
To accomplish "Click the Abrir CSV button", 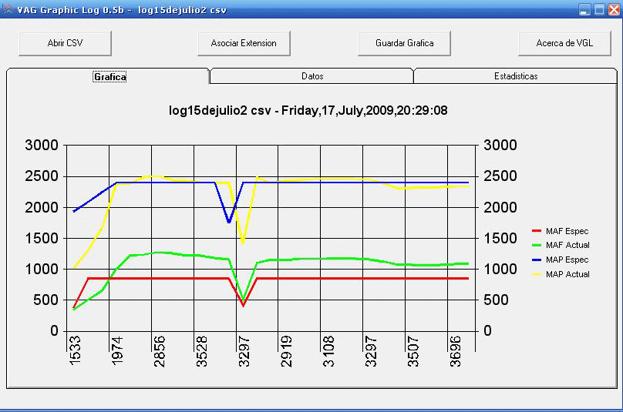I will 66,43.
